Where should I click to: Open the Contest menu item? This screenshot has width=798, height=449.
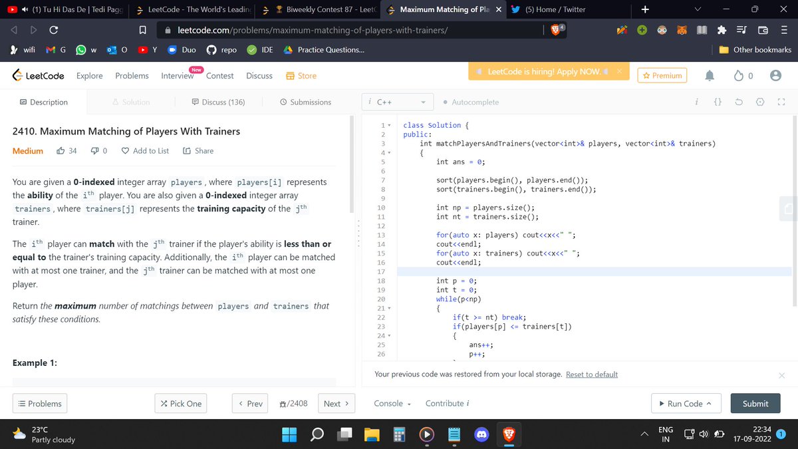click(219, 76)
